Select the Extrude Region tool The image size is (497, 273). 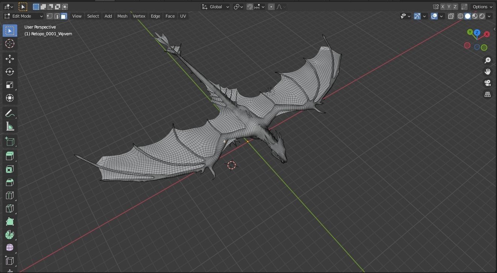click(x=10, y=156)
